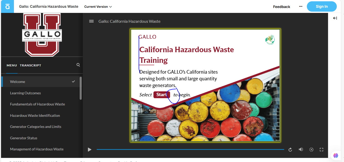Click the 'Gallo: California Hazardous Waste' player heading
This screenshot has width=344, height=162.
(x=129, y=21)
